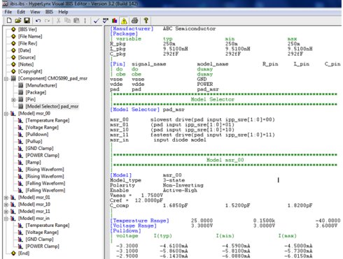
Task: Click the graph icon beside [Ramp] tree node
Action: tap(21, 162)
